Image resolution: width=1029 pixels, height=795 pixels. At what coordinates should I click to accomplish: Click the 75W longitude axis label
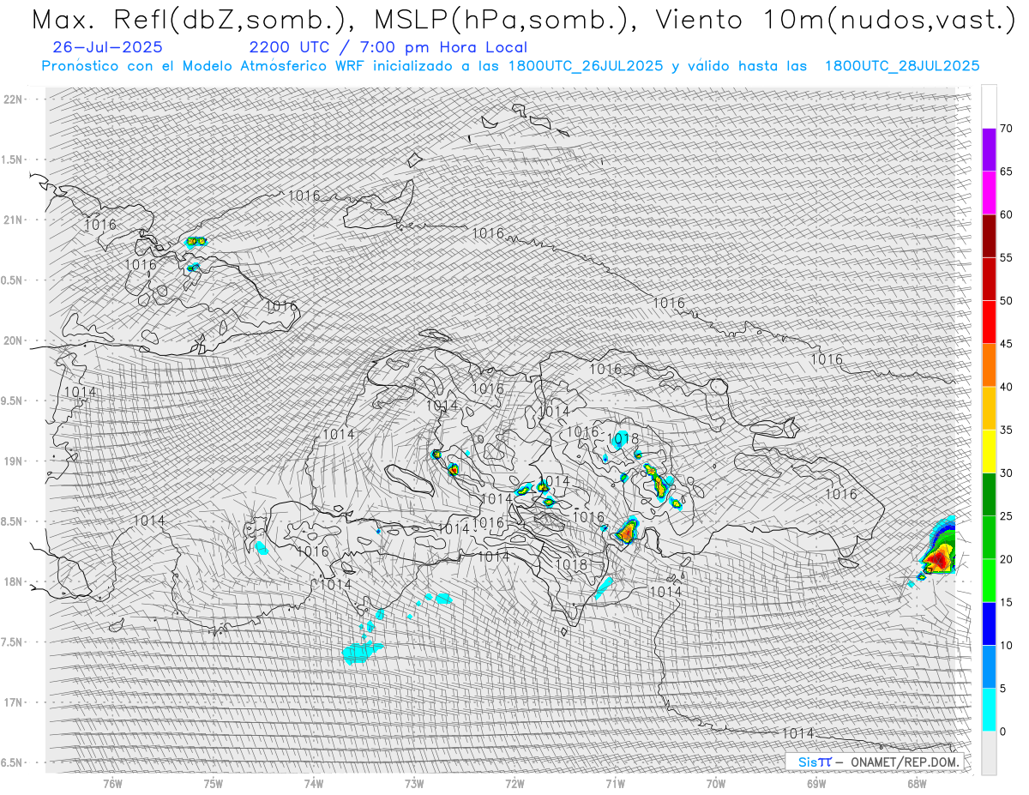pos(213,783)
